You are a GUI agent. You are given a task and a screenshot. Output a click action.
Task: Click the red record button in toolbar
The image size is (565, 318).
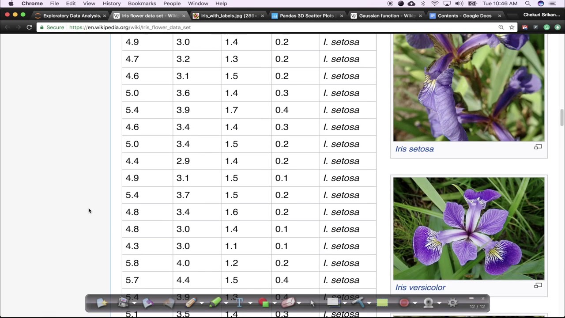[404, 303]
